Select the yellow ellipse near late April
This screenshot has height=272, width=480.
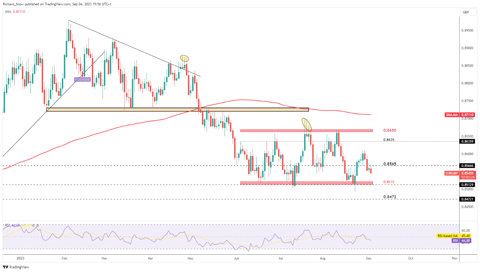(x=184, y=58)
